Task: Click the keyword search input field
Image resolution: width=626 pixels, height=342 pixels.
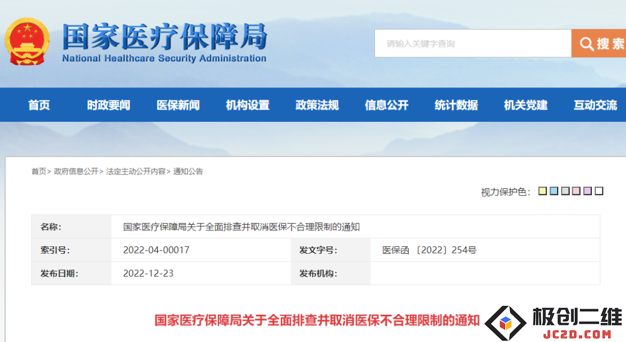Action: pos(473,43)
